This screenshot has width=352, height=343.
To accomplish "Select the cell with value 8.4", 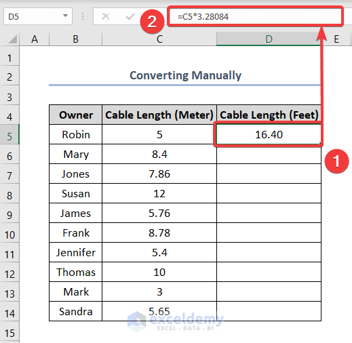I will 159,154.
